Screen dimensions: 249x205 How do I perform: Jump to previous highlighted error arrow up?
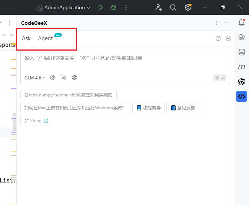tap(4, 35)
